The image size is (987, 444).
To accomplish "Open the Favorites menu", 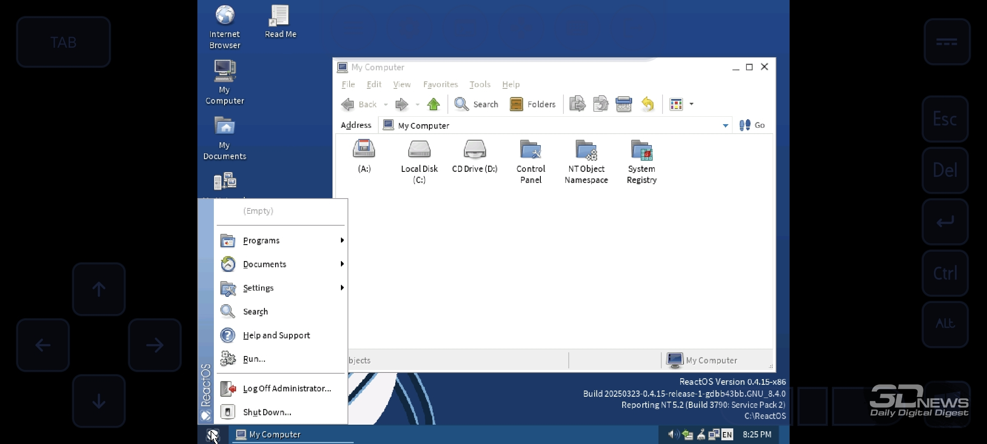I will 440,85.
